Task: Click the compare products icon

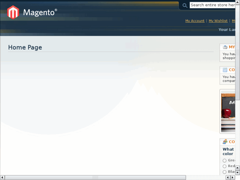Action: [x=225, y=70]
